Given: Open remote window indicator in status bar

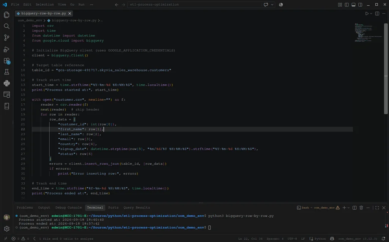Looking at the screenshot, I should 5,239.
